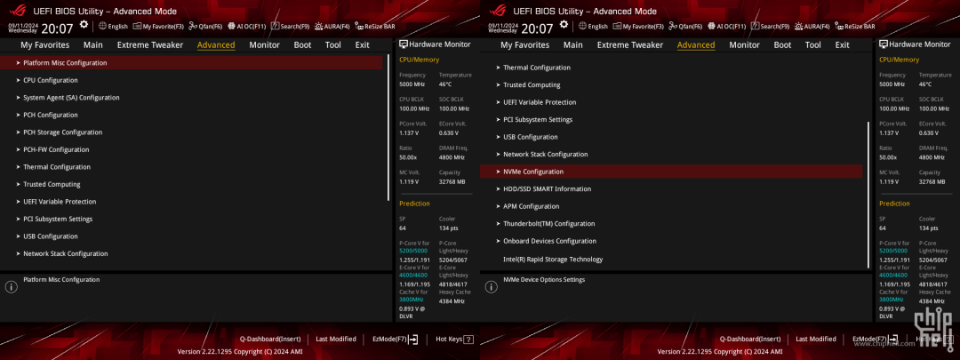Launch Qfan(F6) control in right BIOS screen
This screenshot has width=960, height=360.
pos(685,27)
